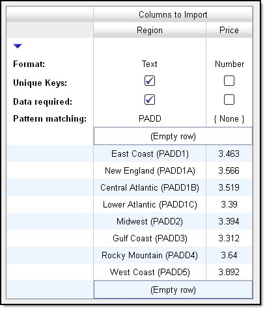This screenshot has width=265, height=309.
Task: Click the Columns to Import header
Action: point(173,14)
